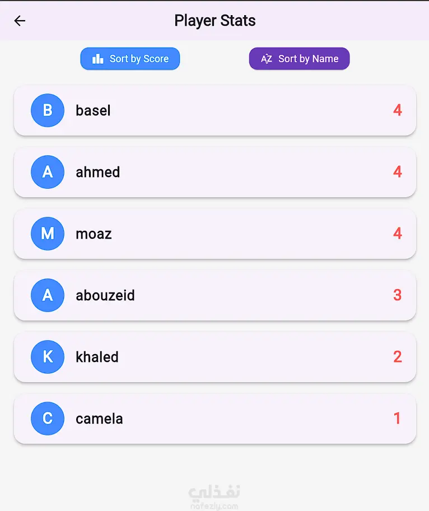Select khaled's avatar with letter K

point(48,357)
